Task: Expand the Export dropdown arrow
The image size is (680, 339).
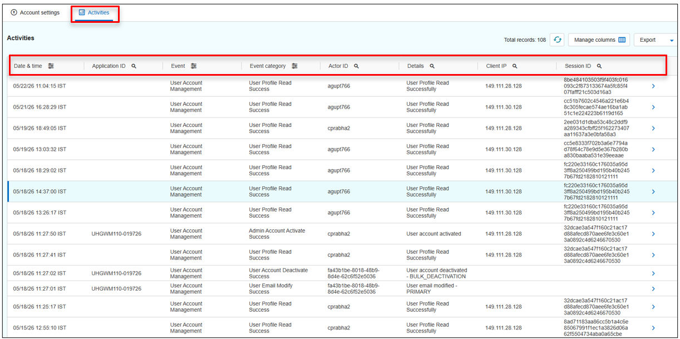Action: pos(672,41)
